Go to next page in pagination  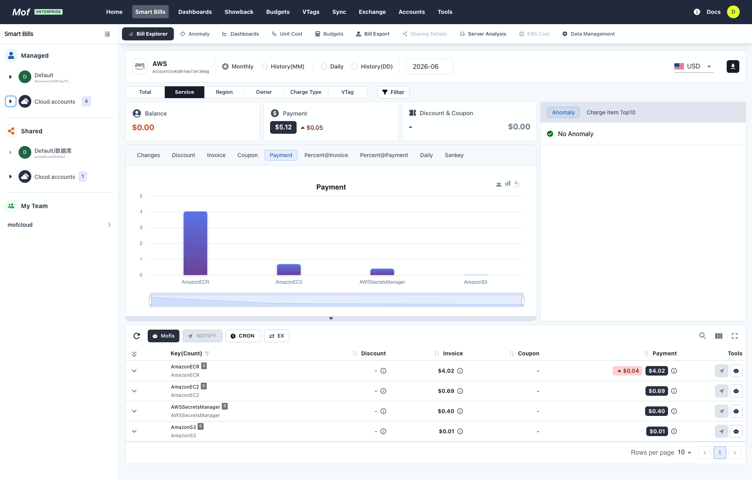735,453
